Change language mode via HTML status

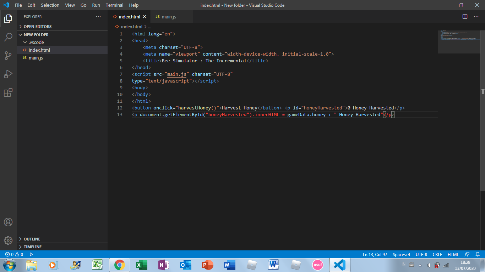coord(453,254)
